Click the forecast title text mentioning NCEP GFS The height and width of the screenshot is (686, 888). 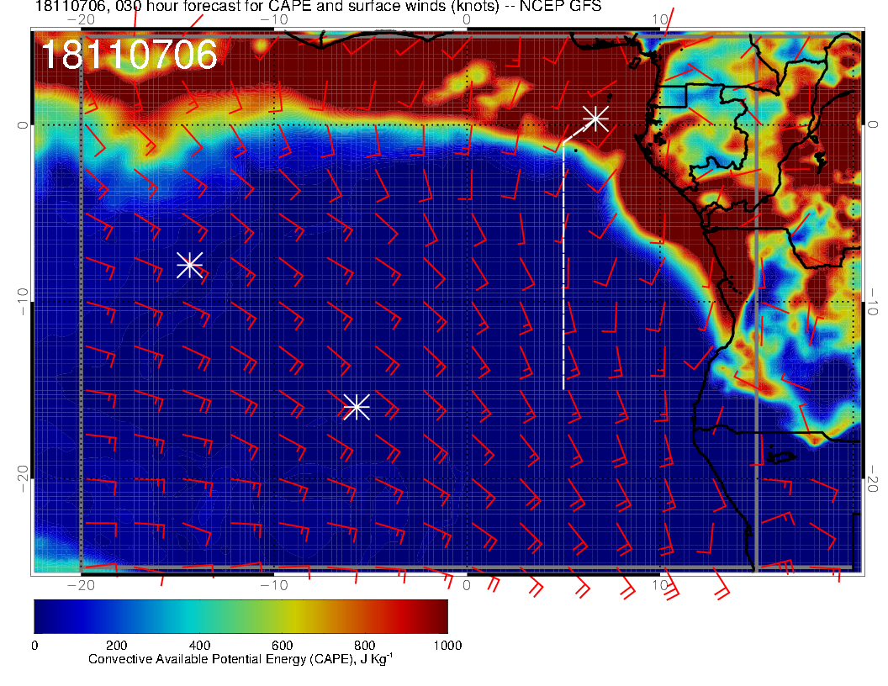pyautogui.click(x=318, y=6)
